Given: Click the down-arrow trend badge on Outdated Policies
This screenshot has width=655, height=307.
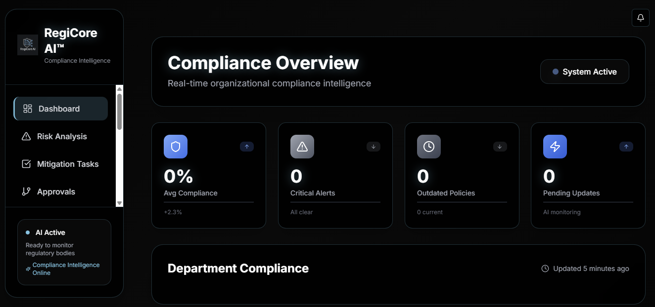Looking at the screenshot, I should point(500,147).
